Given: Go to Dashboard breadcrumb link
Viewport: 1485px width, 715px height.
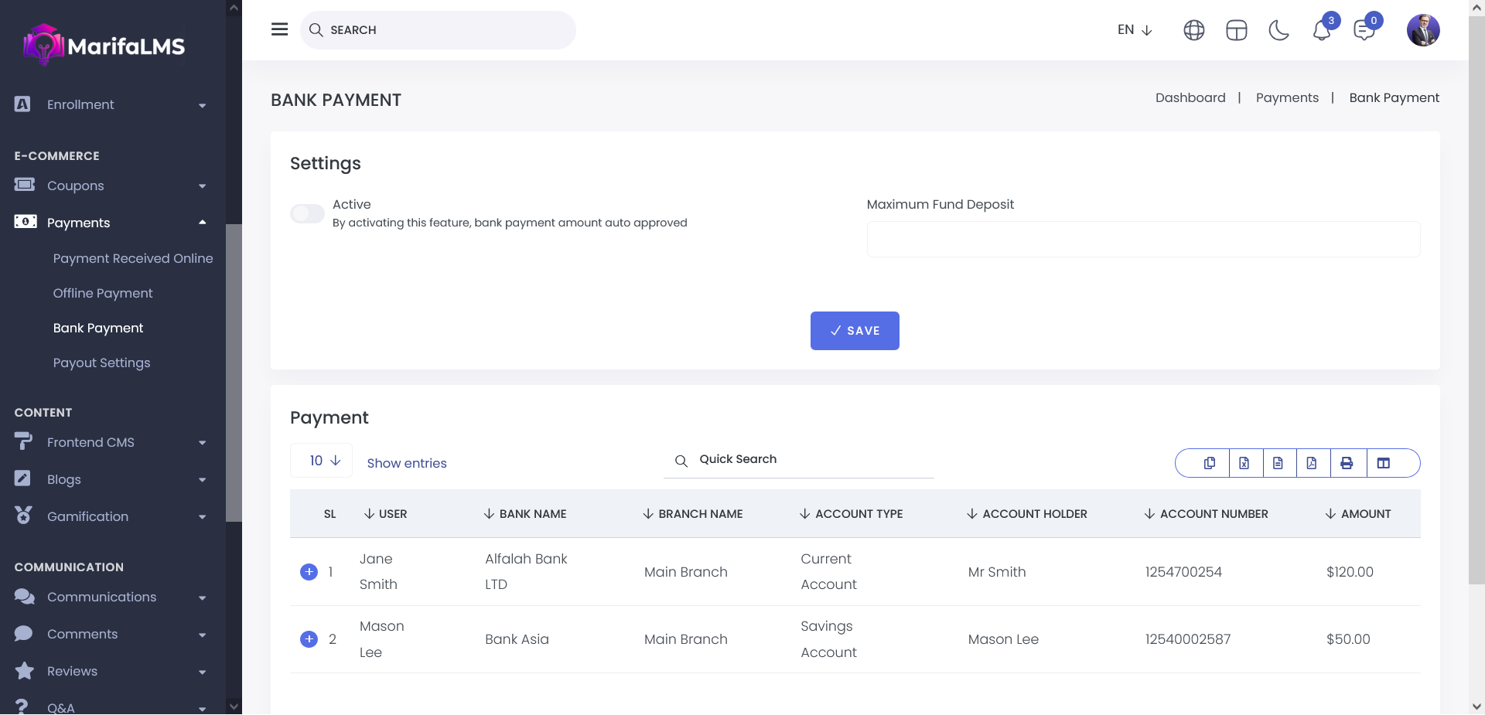Looking at the screenshot, I should [1190, 97].
